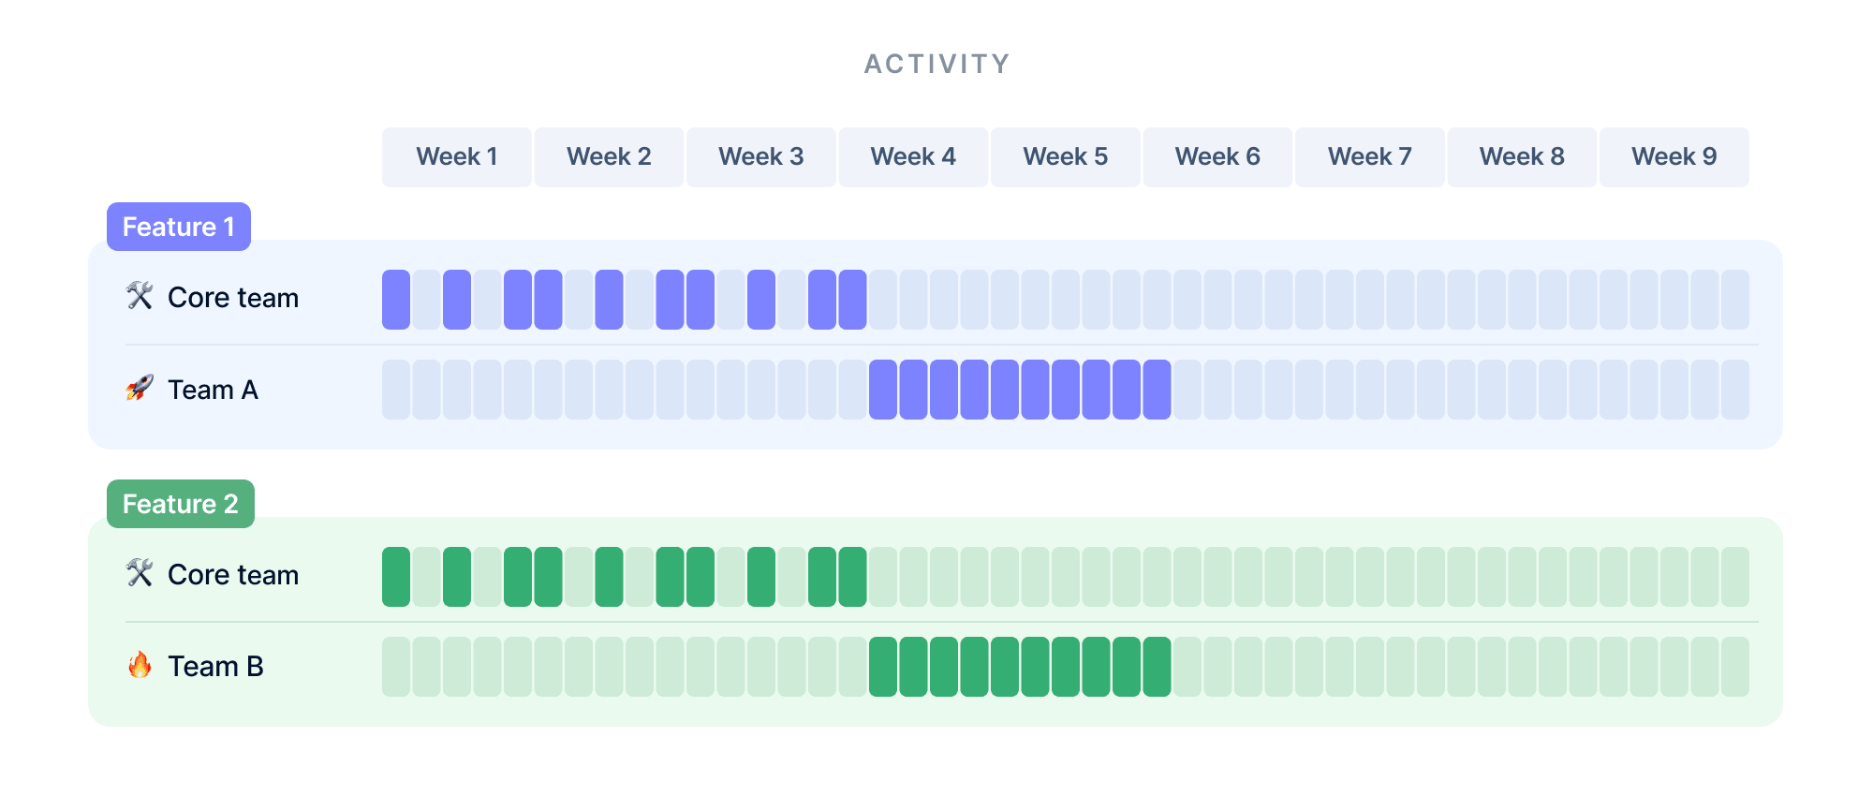Click first green block in Feature 2 Core team
Viewport: 1873px width, 796px height.
396,577
